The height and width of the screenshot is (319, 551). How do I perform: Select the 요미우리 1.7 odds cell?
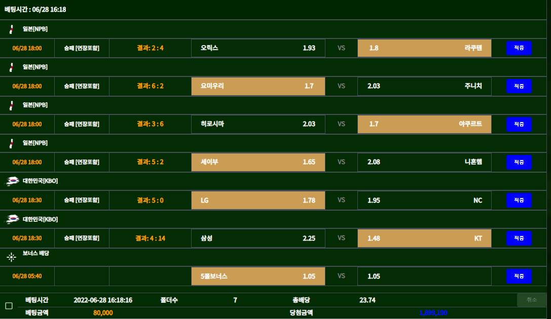coord(258,86)
